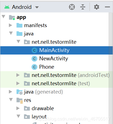Expand the manifests folder arrow
Image resolution: width=113 pixels, height=124 pixels.
point(11,25)
